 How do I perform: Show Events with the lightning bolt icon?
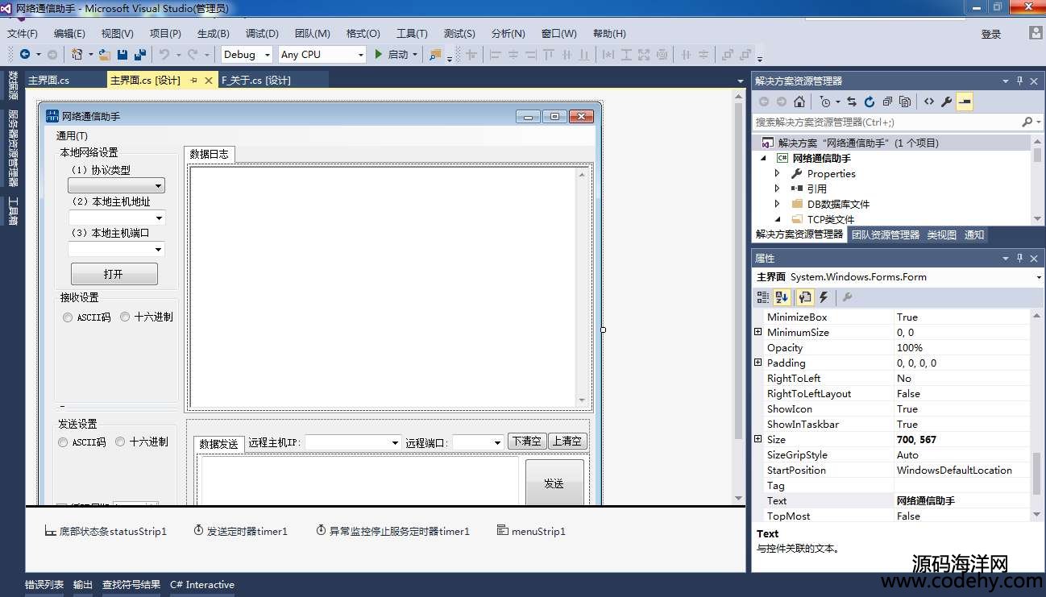pyautogui.click(x=824, y=297)
